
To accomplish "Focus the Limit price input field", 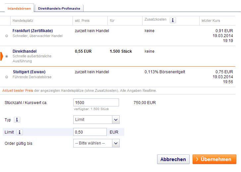I will [x=90, y=132].
